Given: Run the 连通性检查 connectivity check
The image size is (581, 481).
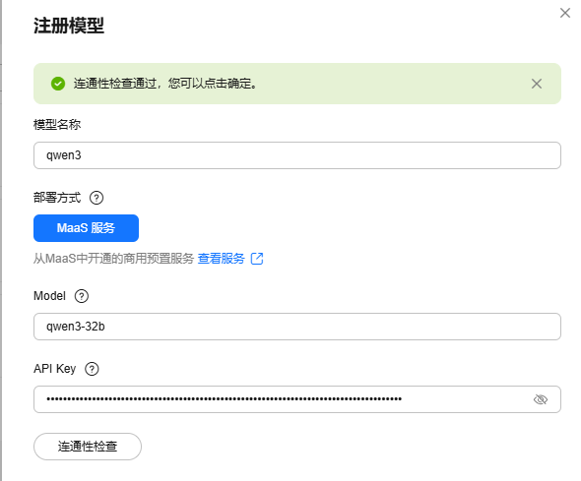Looking at the screenshot, I should pyautogui.click(x=88, y=447).
